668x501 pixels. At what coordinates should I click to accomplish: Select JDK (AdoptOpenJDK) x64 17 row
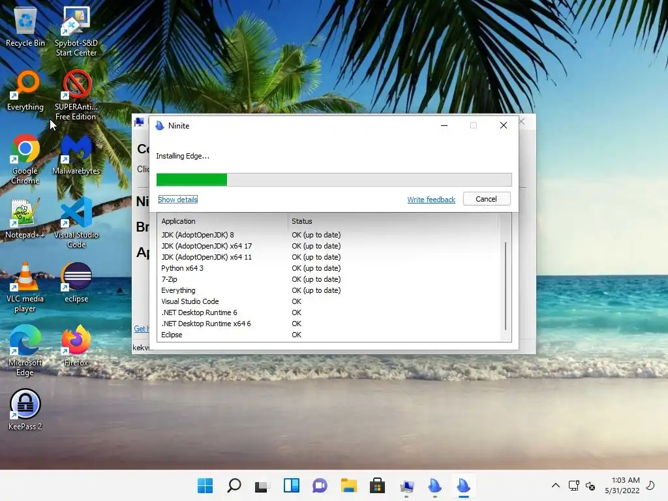327,246
